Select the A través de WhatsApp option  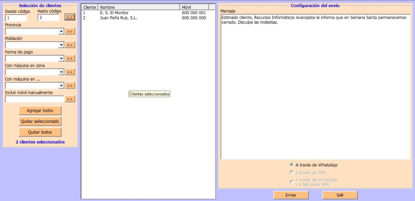tap(292, 165)
